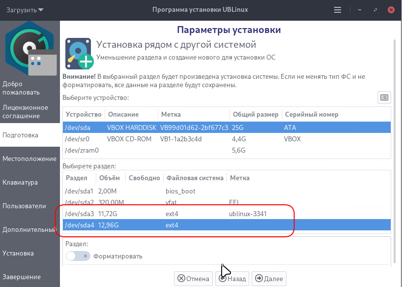
Task: Click the list view icon above the device table
Action: click(384, 97)
